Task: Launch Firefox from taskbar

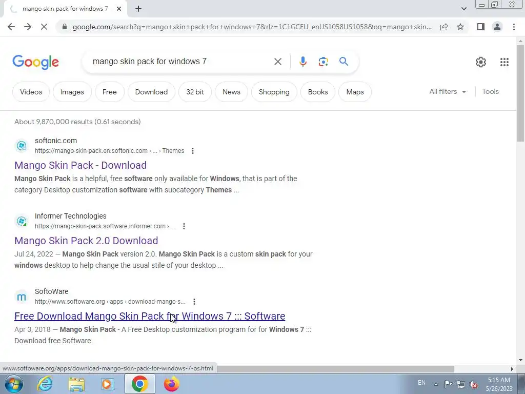Action: pos(171,384)
